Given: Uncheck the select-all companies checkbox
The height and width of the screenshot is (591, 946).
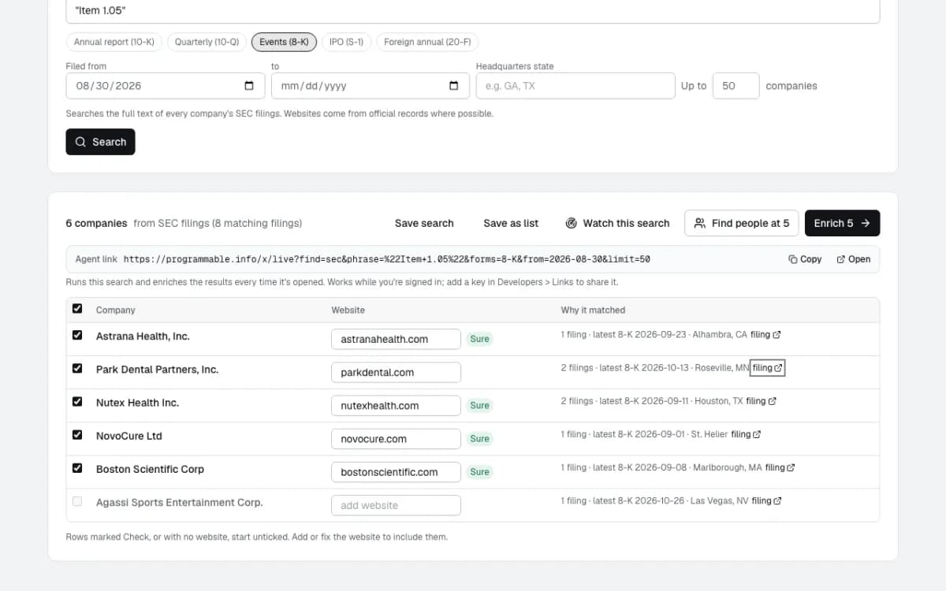Looking at the screenshot, I should pos(77,309).
